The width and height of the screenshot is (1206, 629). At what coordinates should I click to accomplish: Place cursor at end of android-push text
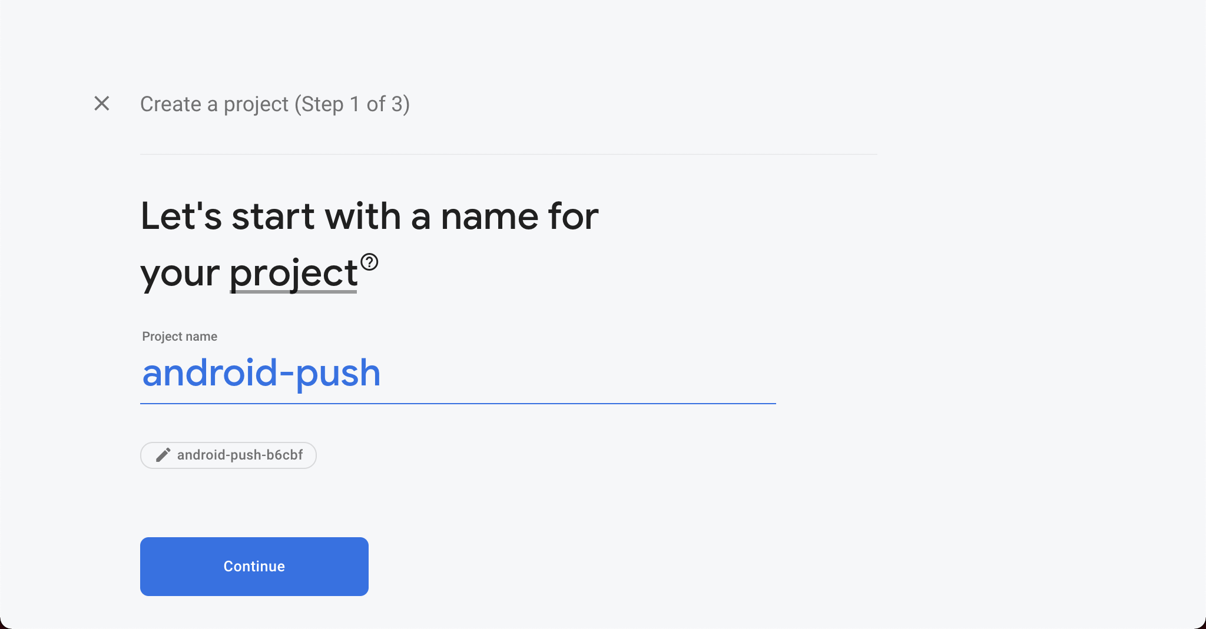(x=382, y=373)
